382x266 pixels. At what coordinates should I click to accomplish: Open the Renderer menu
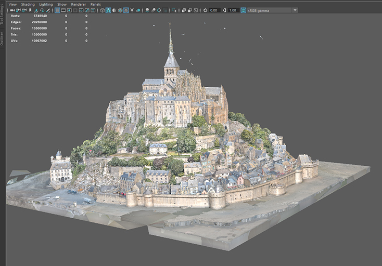click(79, 4)
